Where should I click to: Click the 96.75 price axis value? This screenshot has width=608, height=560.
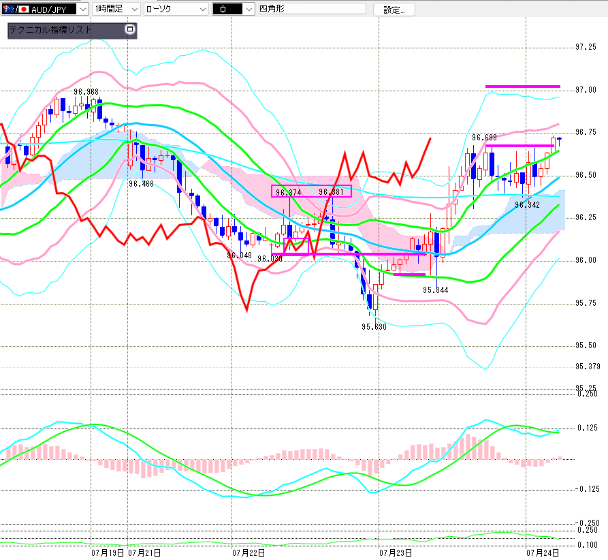(586, 132)
